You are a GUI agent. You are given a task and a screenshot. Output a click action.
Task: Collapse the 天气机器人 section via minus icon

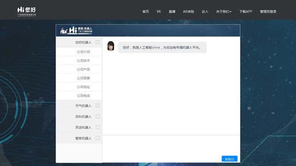pyautogui.click(x=98, y=106)
